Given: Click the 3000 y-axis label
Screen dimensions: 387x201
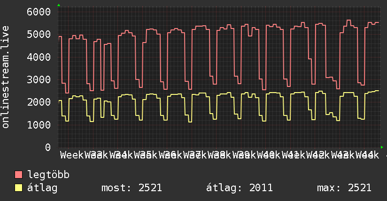Looking at the screenshot, I should point(39,79).
